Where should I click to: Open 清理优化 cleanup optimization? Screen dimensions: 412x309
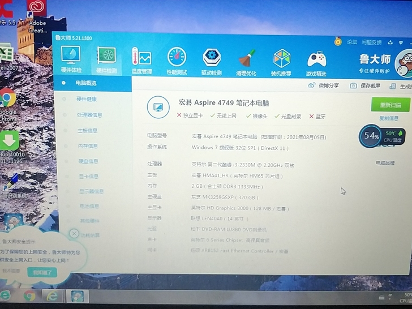point(246,62)
